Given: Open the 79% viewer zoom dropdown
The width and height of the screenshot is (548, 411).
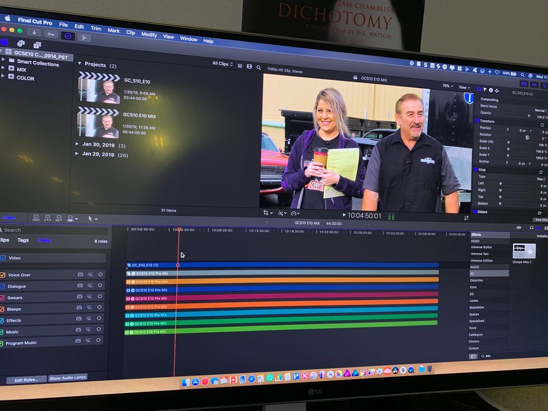Looking at the screenshot, I should 448,85.
